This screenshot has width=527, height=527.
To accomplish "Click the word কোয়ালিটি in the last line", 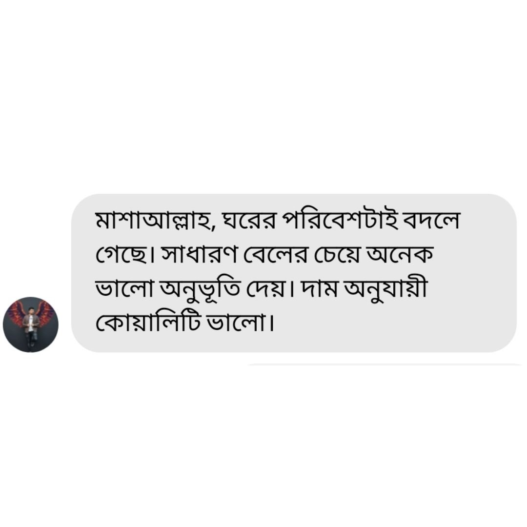I will coord(148,323).
